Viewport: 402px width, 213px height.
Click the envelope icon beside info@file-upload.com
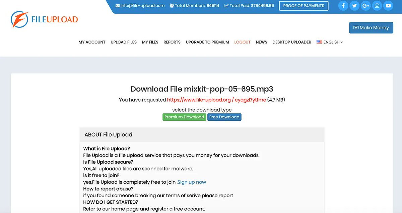tap(118, 6)
